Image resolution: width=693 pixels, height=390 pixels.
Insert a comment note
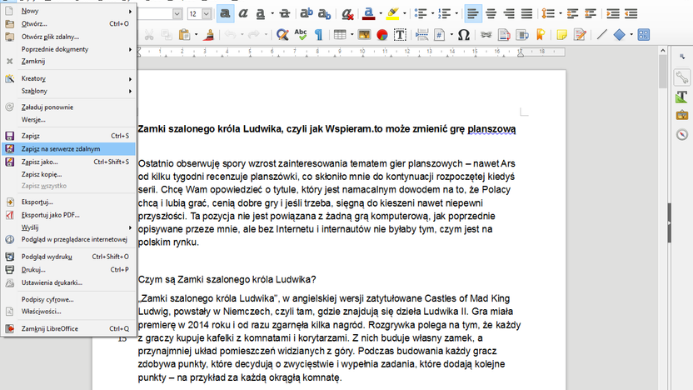(x=561, y=34)
